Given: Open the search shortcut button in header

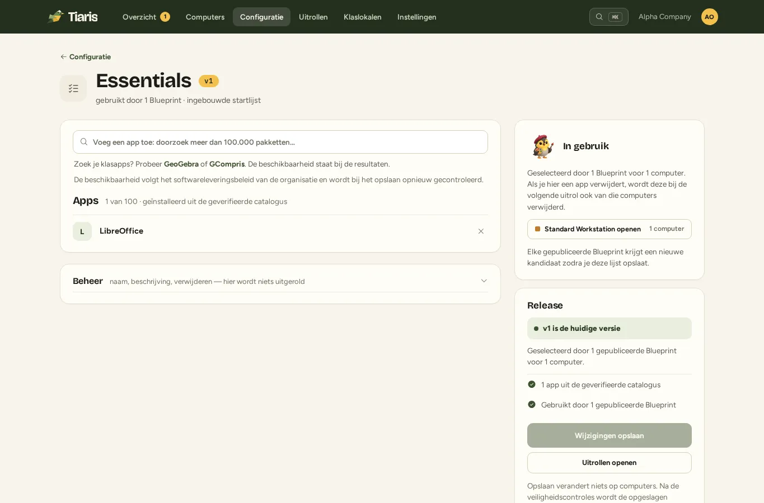Looking at the screenshot, I should 608,17.
